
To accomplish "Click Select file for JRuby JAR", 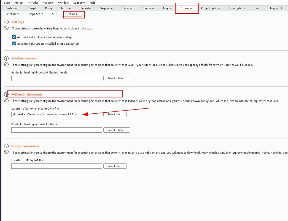I will tap(115, 166).
